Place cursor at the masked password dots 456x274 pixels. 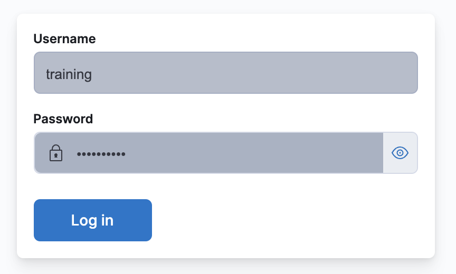[101, 154]
